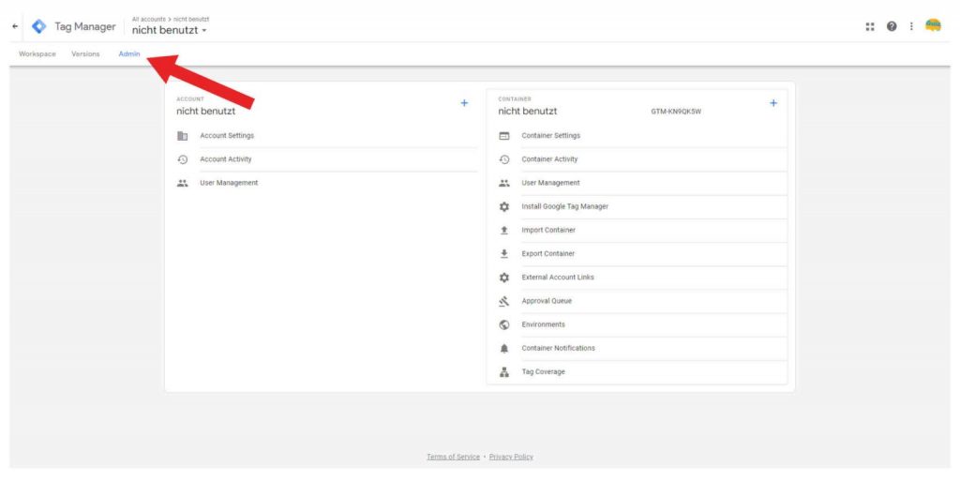Click the Tag Coverage sitemap icon
The height and width of the screenshot is (481, 960).
click(x=504, y=372)
